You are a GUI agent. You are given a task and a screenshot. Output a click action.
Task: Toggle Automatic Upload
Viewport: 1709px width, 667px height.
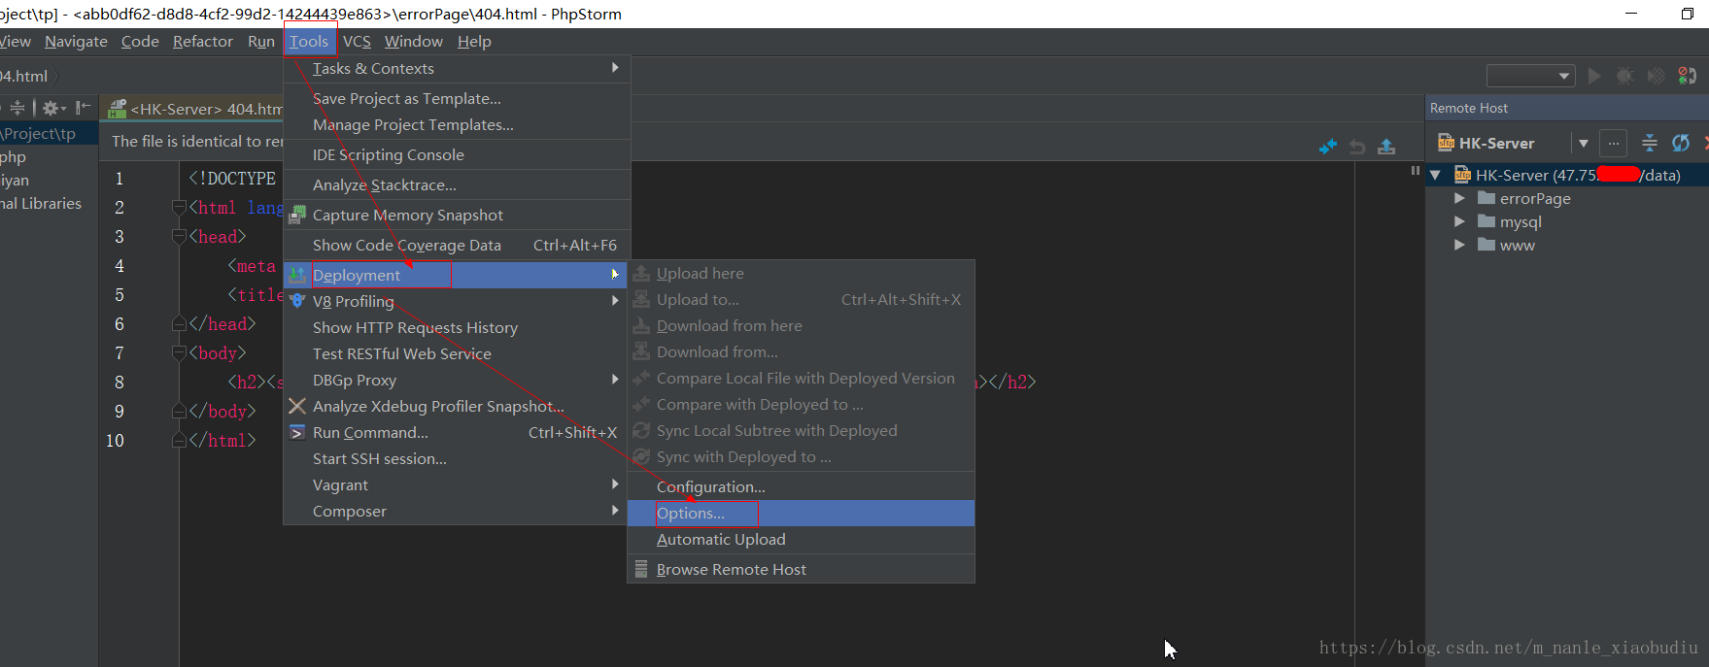tap(801, 539)
